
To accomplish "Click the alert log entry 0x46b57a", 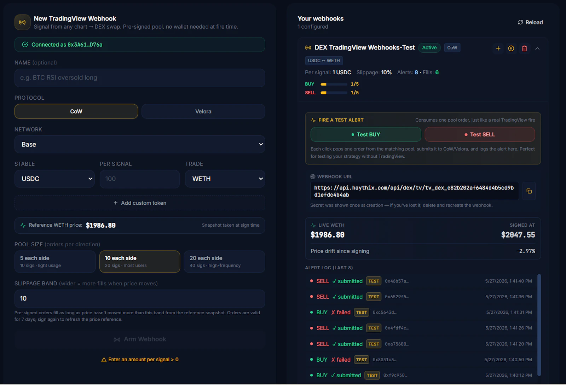I will coord(421,281).
